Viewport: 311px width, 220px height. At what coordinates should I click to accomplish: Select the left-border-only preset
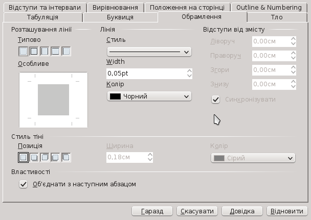tap(66, 51)
